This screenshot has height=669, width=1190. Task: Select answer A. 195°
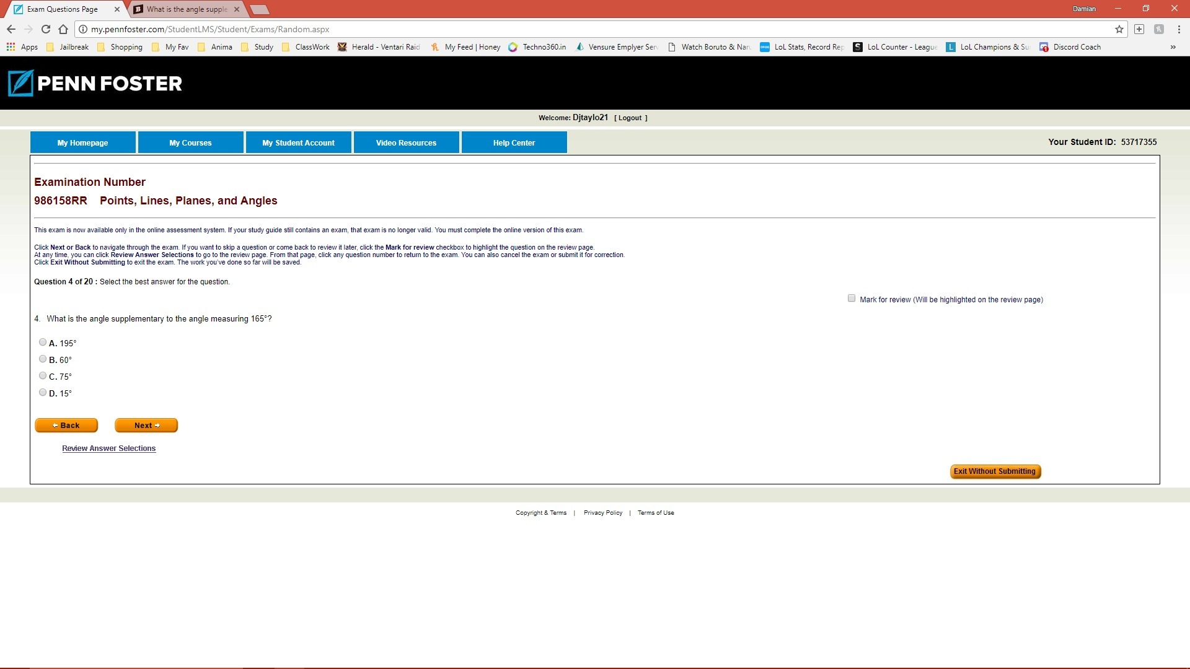pos(43,342)
